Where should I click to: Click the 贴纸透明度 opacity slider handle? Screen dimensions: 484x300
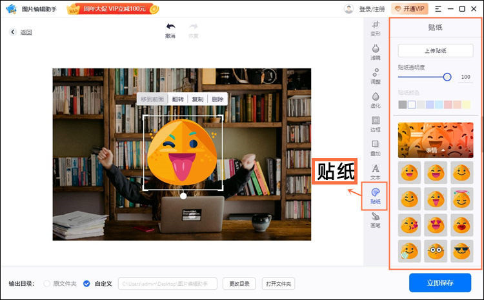(x=447, y=77)
